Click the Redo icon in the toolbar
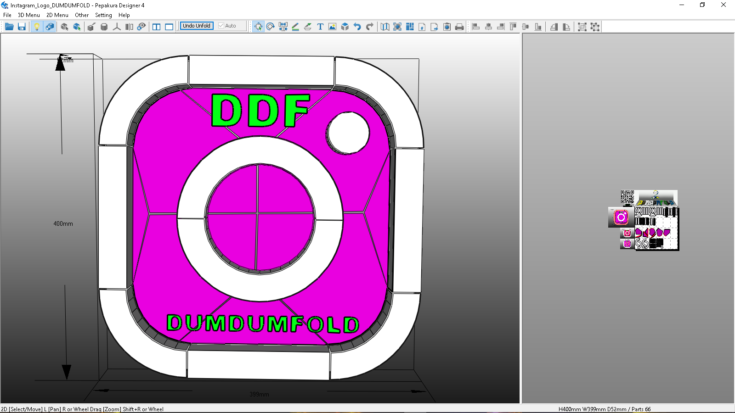 pyautogui.click(x=370, y=26)
